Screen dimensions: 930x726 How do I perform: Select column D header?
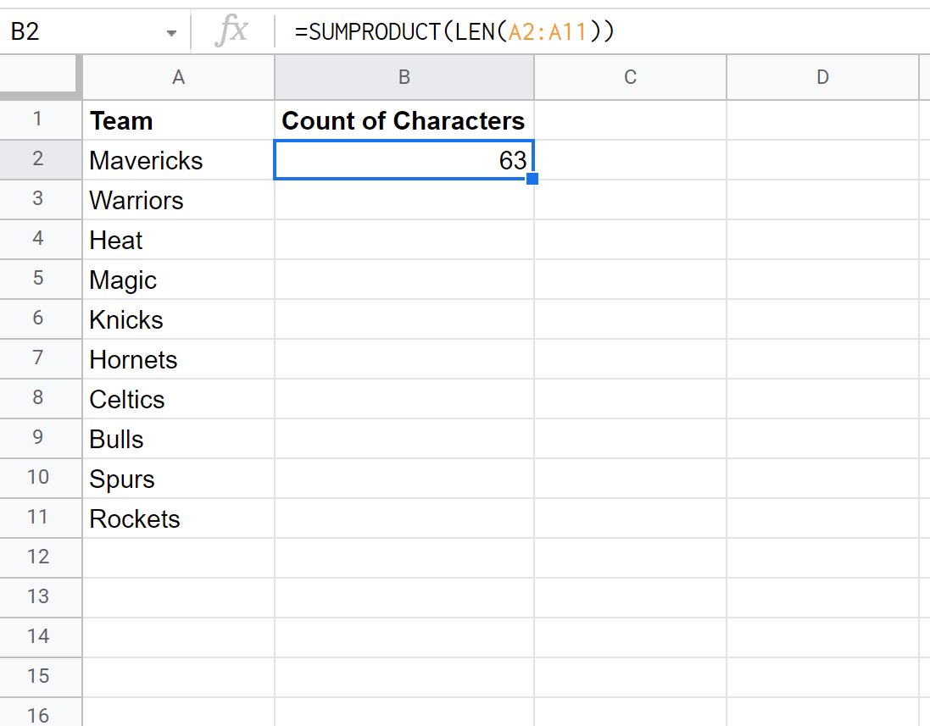[x=822, y=77]
